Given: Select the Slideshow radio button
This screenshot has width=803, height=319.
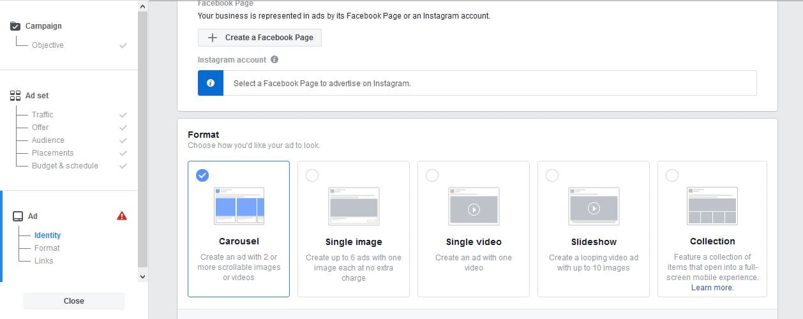Looking at the screenshot, I should (552, 175).
